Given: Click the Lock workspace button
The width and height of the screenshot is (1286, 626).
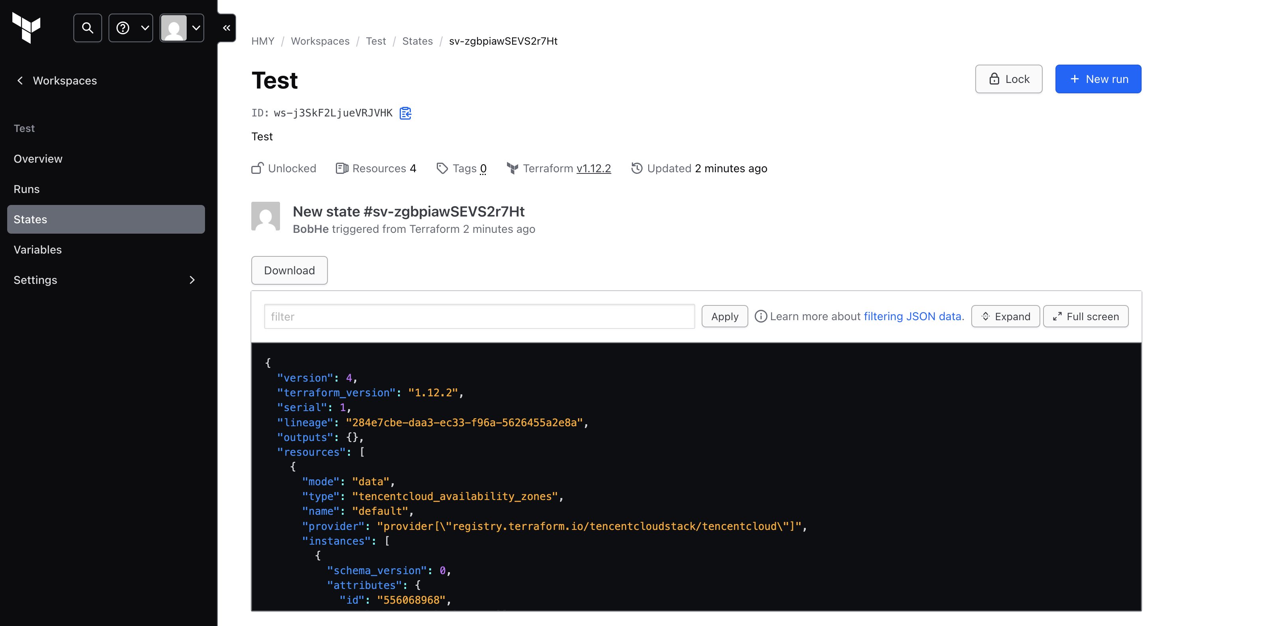Looking at the screenshot, I should point(1008,79).
